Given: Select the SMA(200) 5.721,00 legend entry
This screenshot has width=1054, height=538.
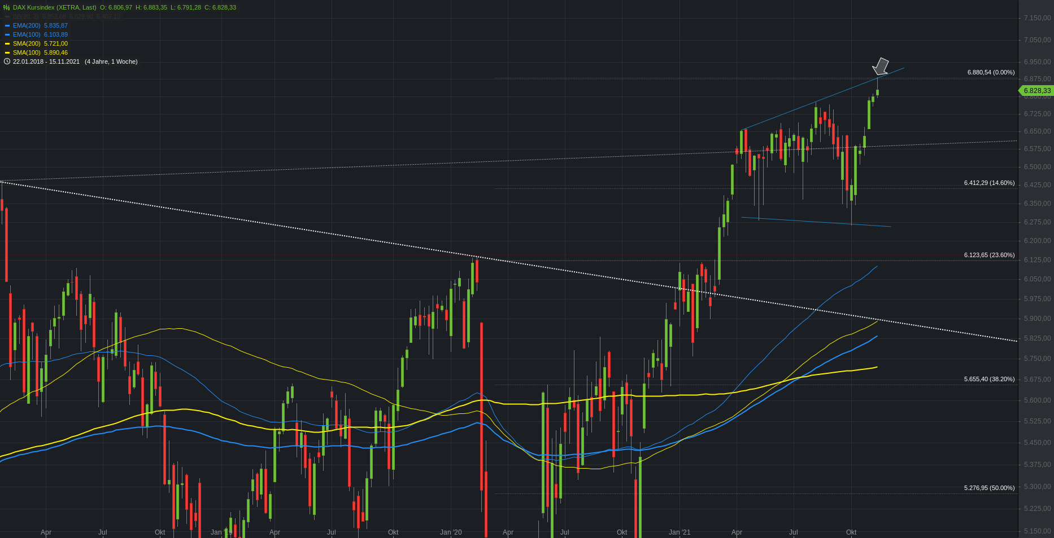Looking at the screenshot, I should pos(40,43).
